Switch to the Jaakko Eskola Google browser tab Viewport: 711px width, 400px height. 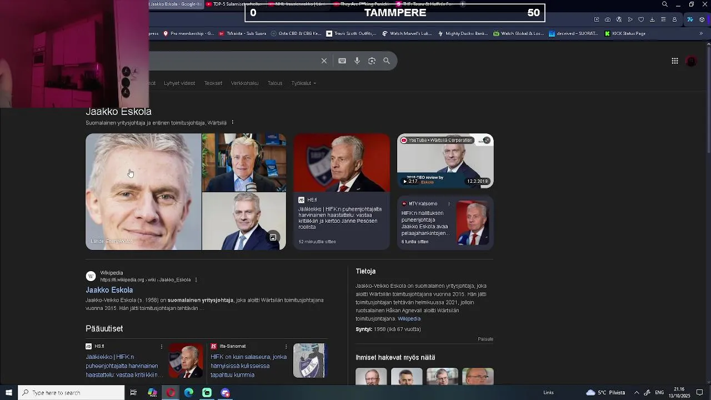click(x=176, y=4)
